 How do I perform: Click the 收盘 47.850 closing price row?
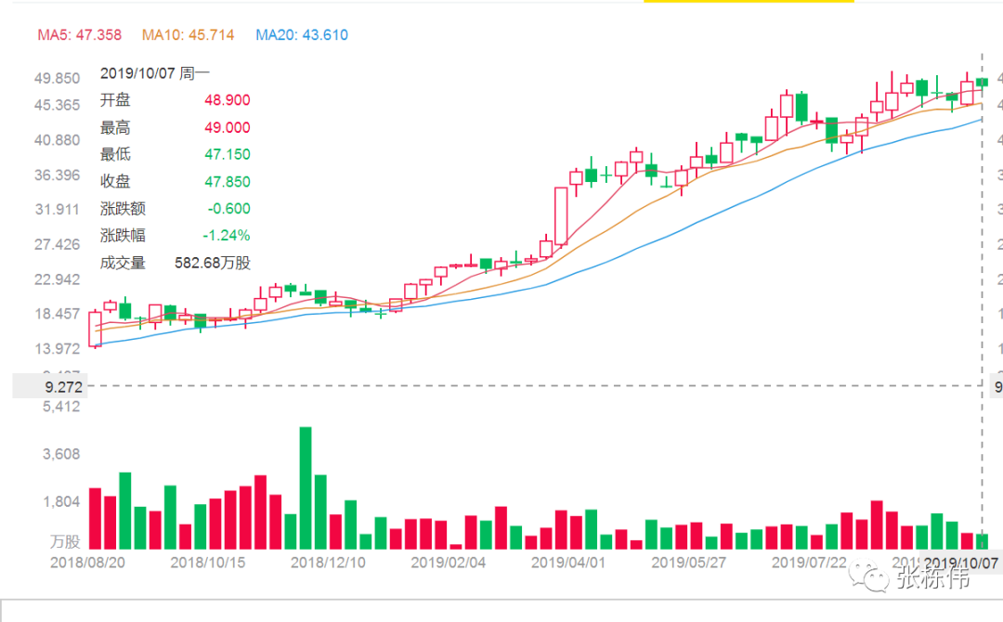pyautogui.click(x=175, y=182)
